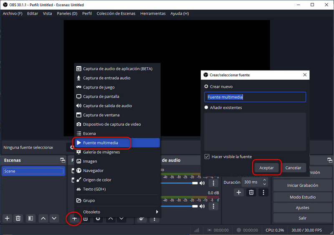Open the Perfil menu
Image resolution: width=334 pixels, height=235 pixels.
tap(87, 13)
